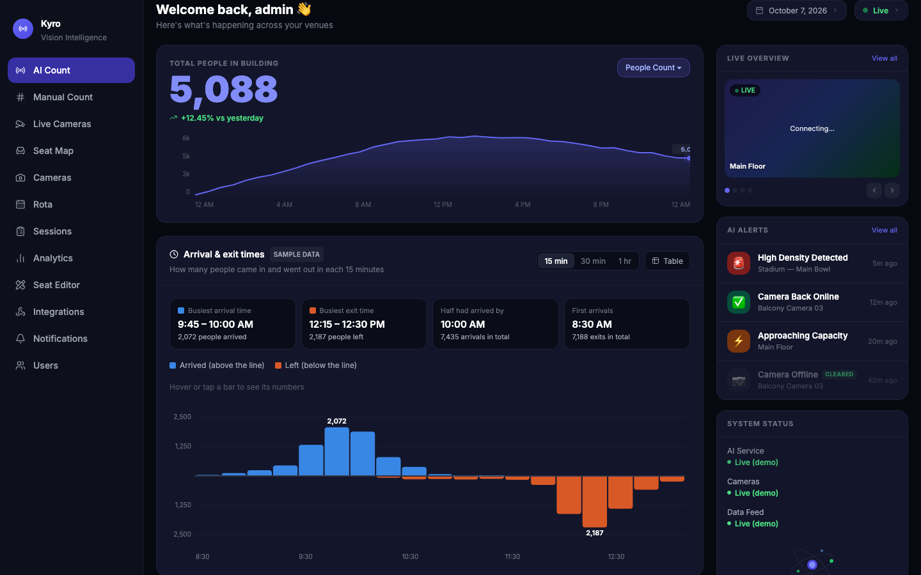This screenshot has height=575, width=921.
Task: Click the Sessions clipboard icon
Action: click(20, 231)
